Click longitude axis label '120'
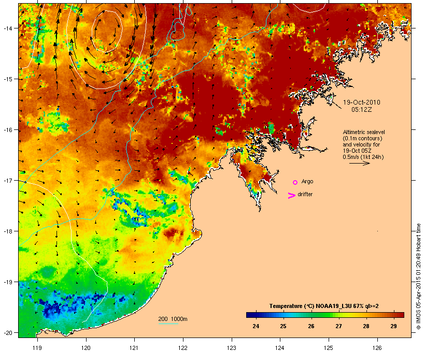425x352 pixels. [x=86, y=348]
